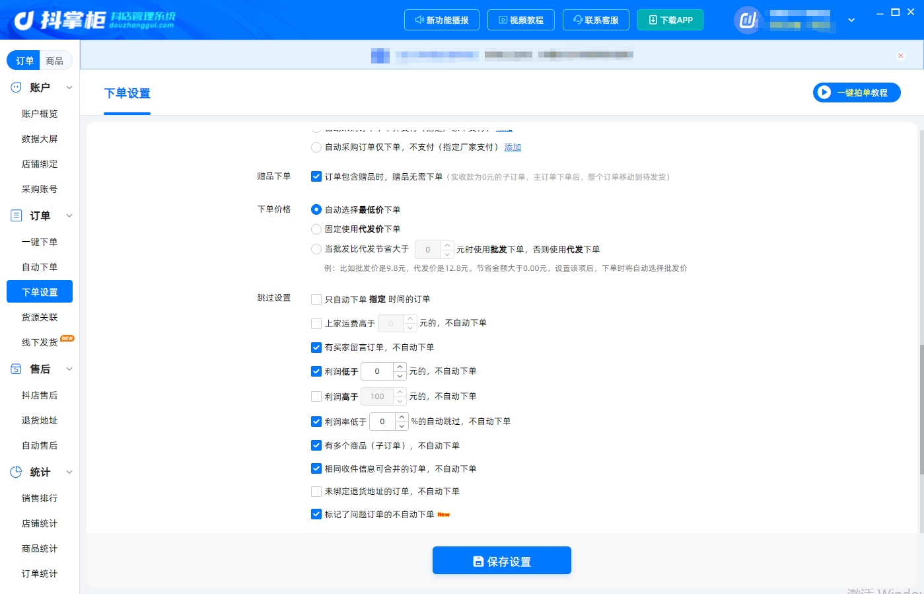Click the 账户 sidebar section icon
Screen dimensions: 924x594
coord(17,87)
